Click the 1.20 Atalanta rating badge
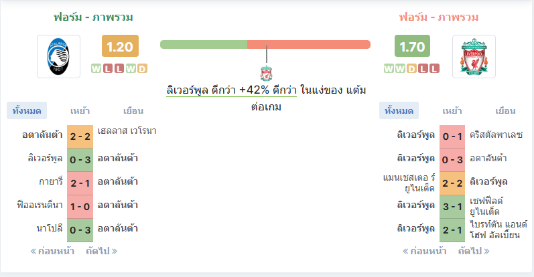Screen dimensions: 534x277 click(x=120, y=46)
